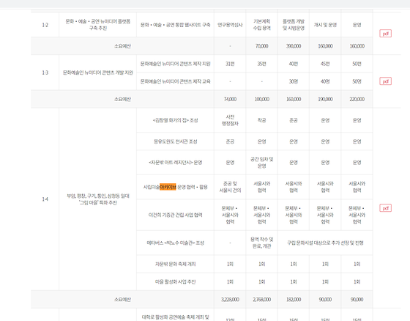
Task: Select the '50편' cell
Action: click(357, 64)
